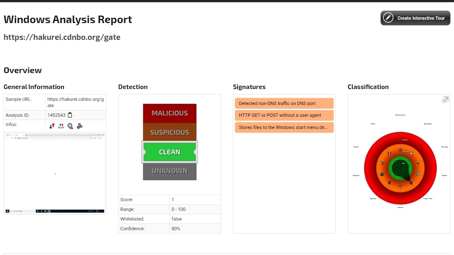The image size is (454, 255).
Task: Click the gears processes info icon
Action: [x=79, y=126]
